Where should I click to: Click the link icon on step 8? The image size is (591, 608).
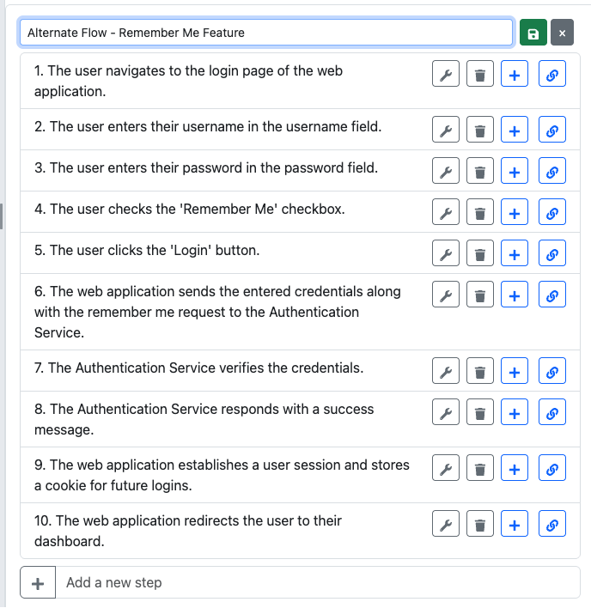pos(552,414)
